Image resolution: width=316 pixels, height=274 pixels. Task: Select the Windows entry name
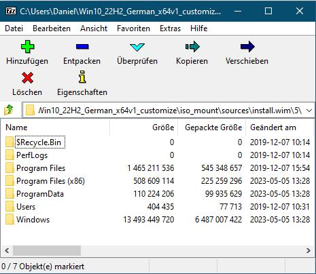33,220
